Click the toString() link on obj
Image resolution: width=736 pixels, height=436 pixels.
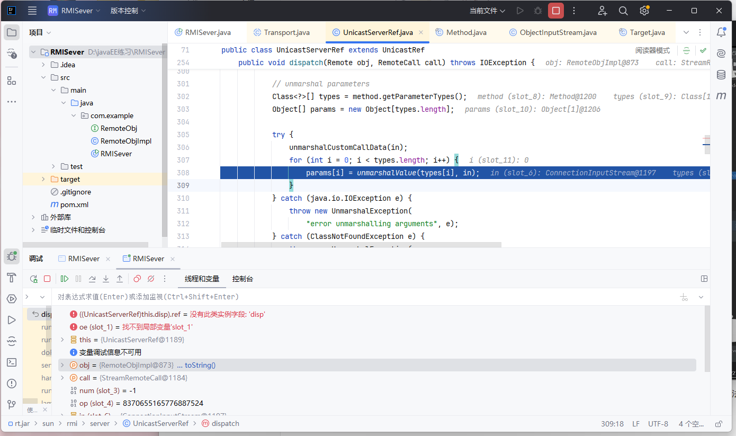pos(200,365)
